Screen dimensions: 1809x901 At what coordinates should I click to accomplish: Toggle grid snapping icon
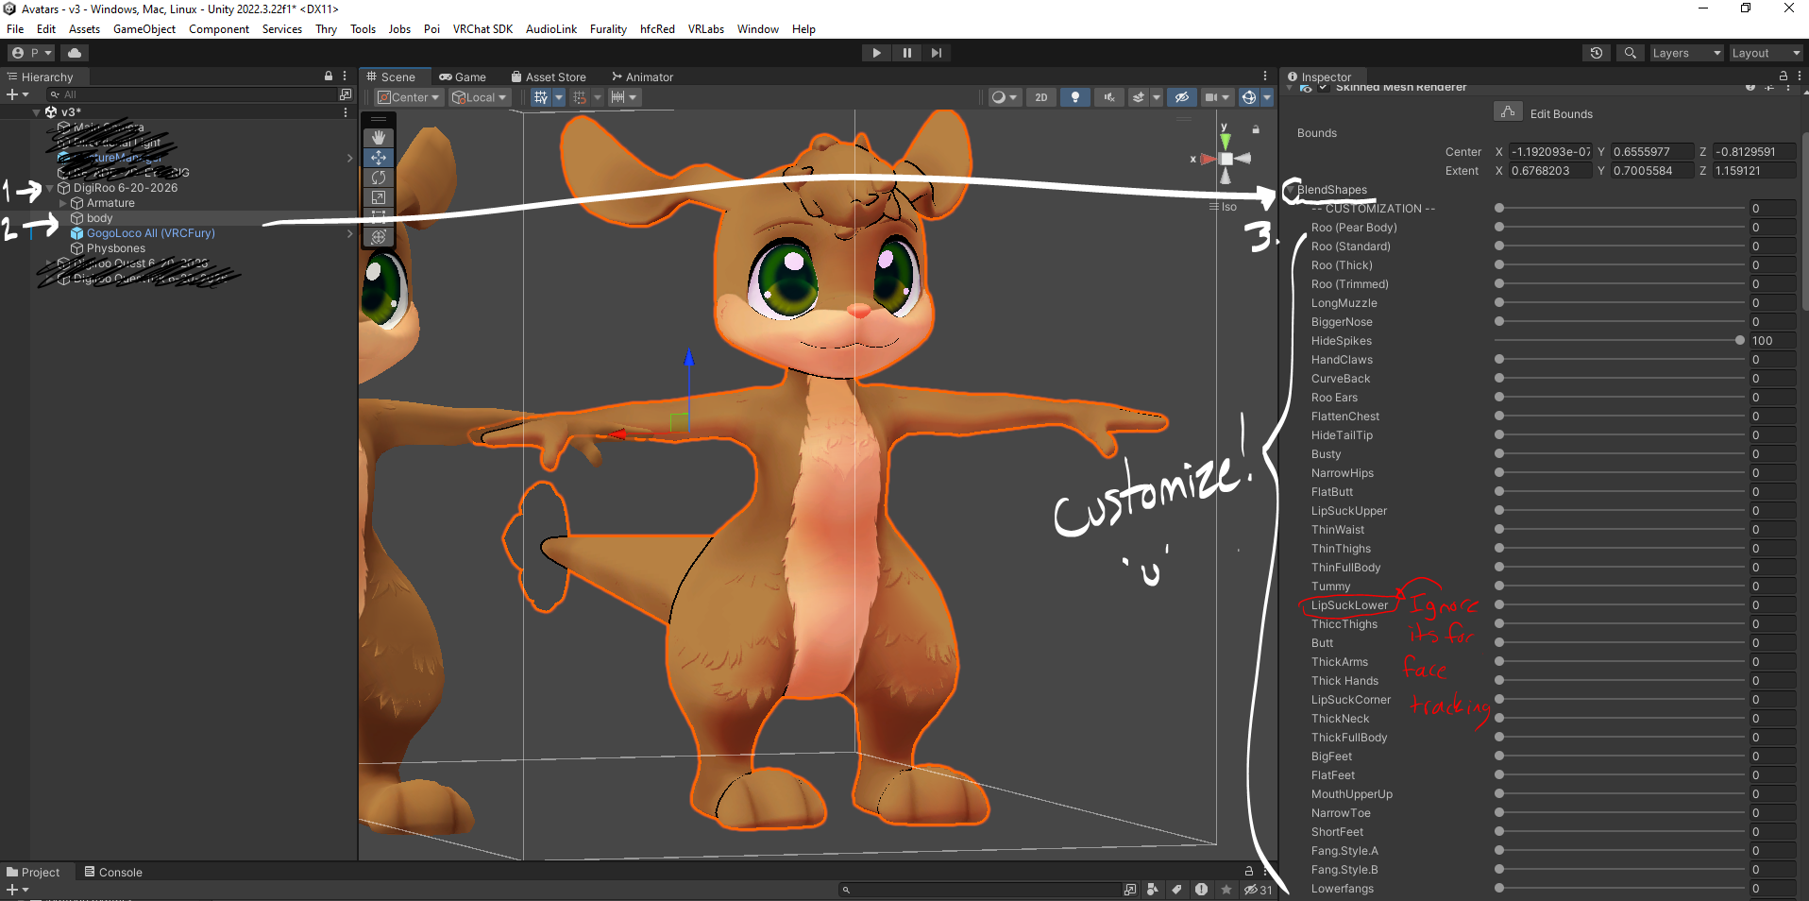click(x=540, y=97)
